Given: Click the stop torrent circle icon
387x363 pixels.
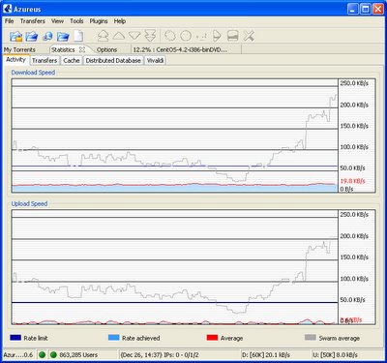Looking at the screenshot, I should [186, 36].
